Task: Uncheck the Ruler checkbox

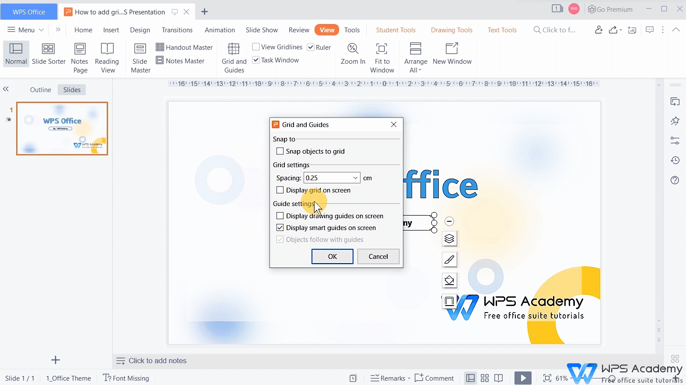Action: 311,47
